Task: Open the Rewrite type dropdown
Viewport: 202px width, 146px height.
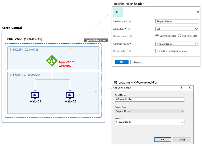Action: click(177, 21)
